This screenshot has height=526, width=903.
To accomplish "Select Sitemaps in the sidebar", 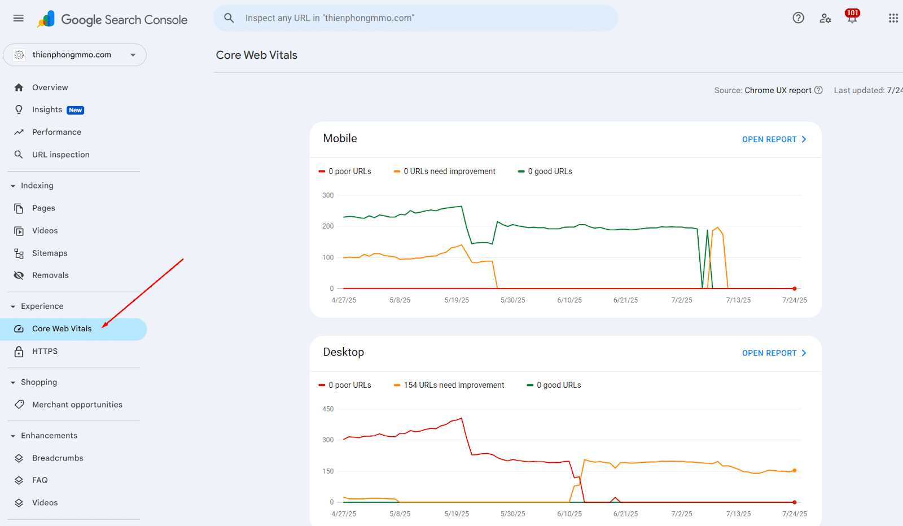I will 50,253.
